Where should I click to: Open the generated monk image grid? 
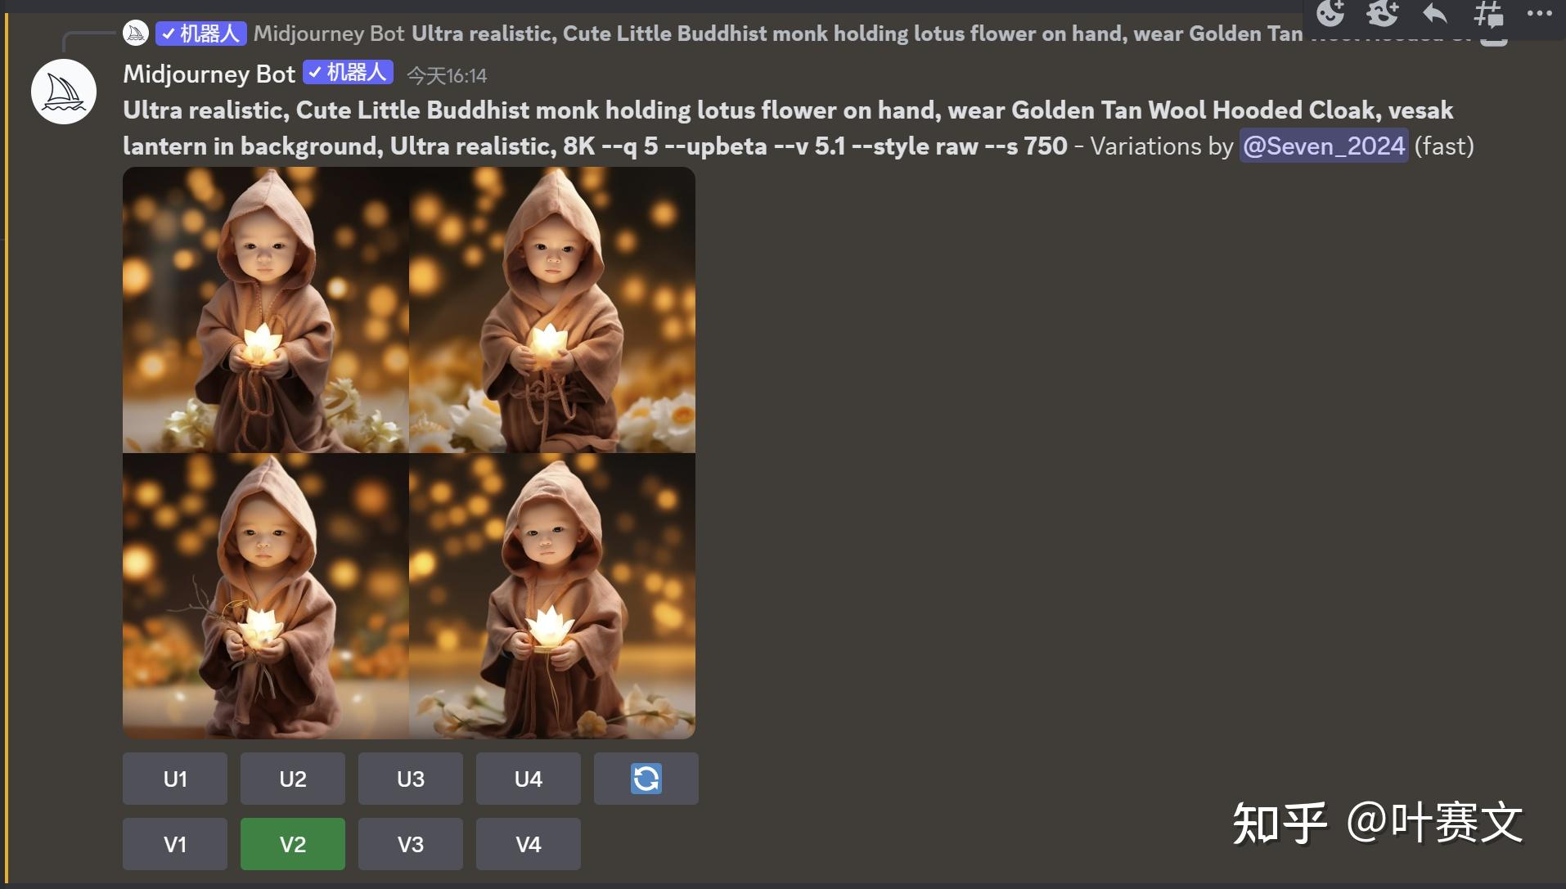pos(409,453)
